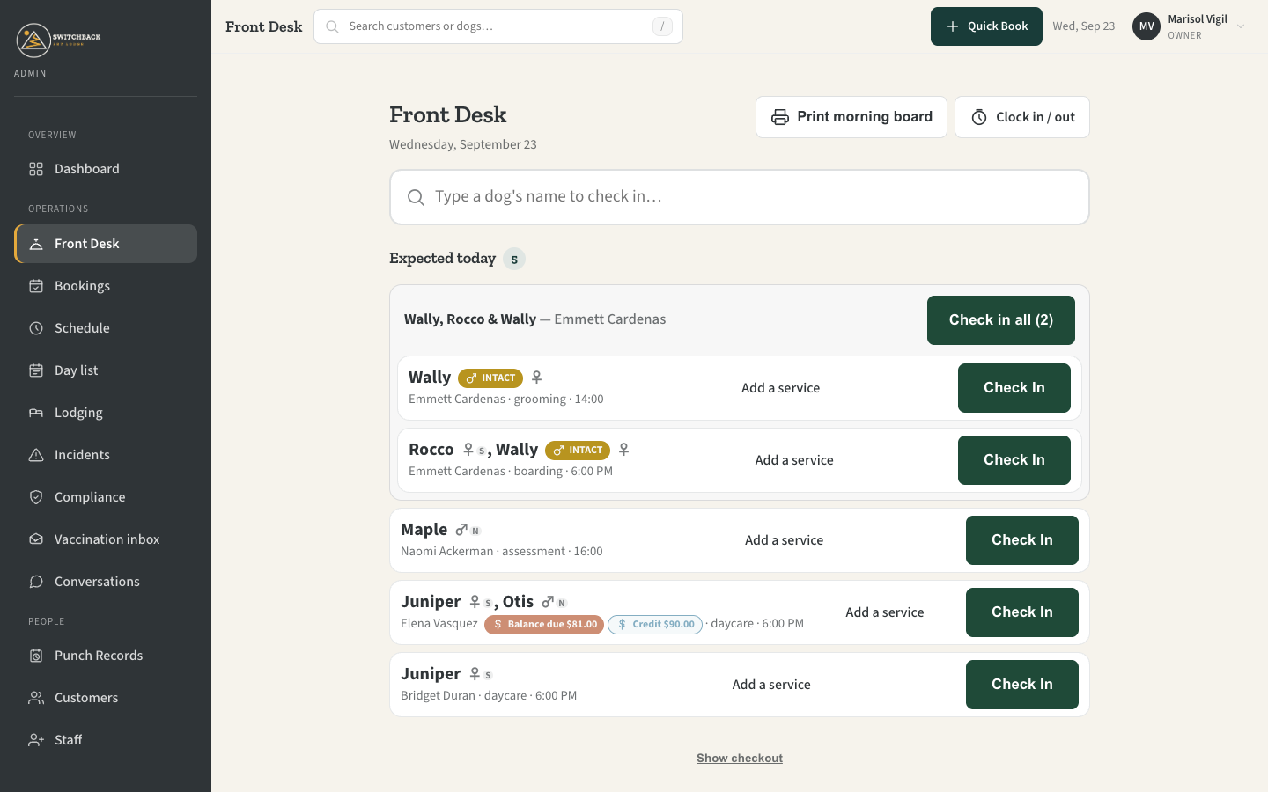
Task: Add a service for Maple
Action: 784,540
